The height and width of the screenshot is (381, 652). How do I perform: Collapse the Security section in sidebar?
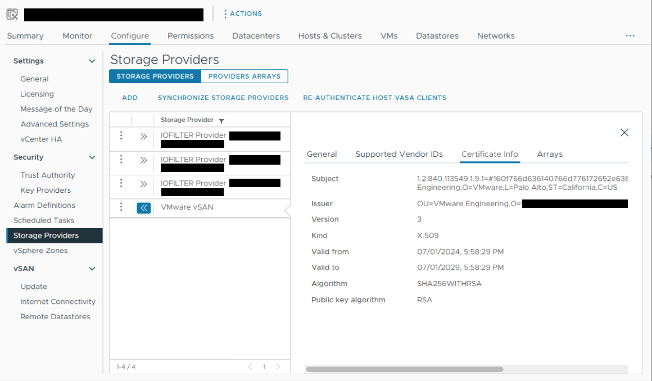point(92,158)
